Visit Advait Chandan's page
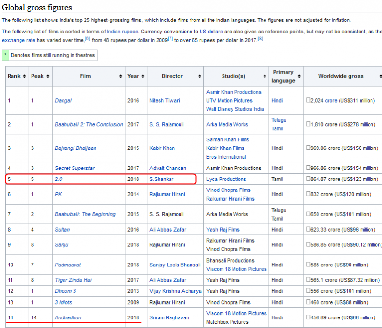This screenshot has width=382, height=328. pos(168,168)
